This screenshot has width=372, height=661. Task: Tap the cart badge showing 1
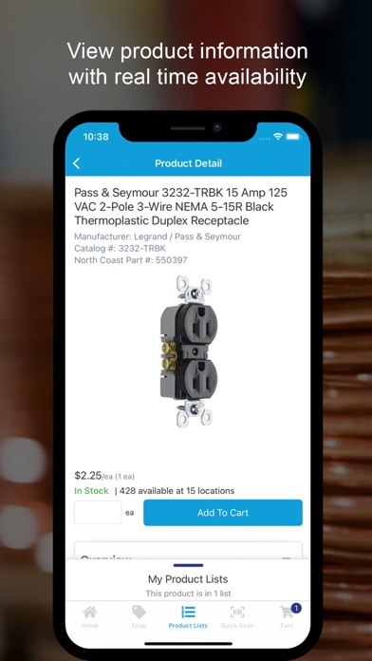click(x=296, y=608)
